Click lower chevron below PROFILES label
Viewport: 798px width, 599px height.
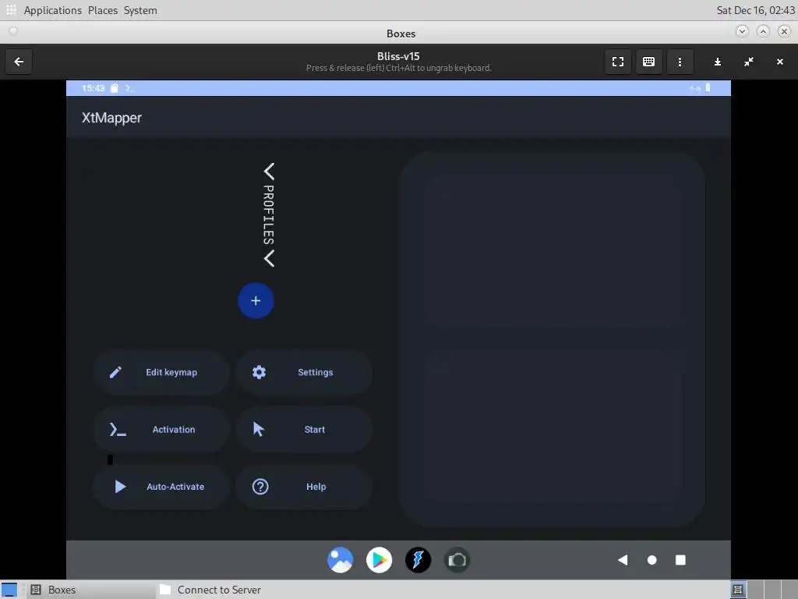[269, 259]
